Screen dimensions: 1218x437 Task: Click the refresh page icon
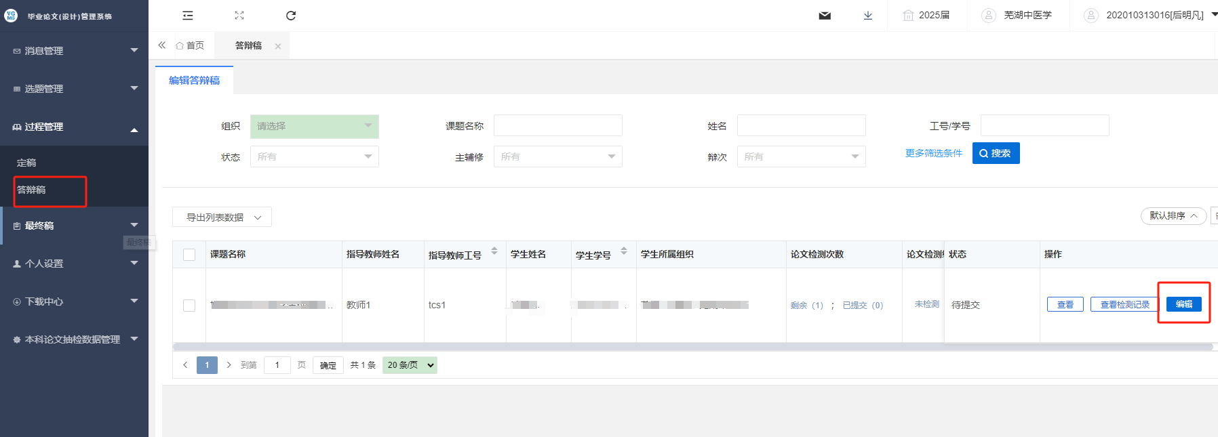click(x=291, y=16)
